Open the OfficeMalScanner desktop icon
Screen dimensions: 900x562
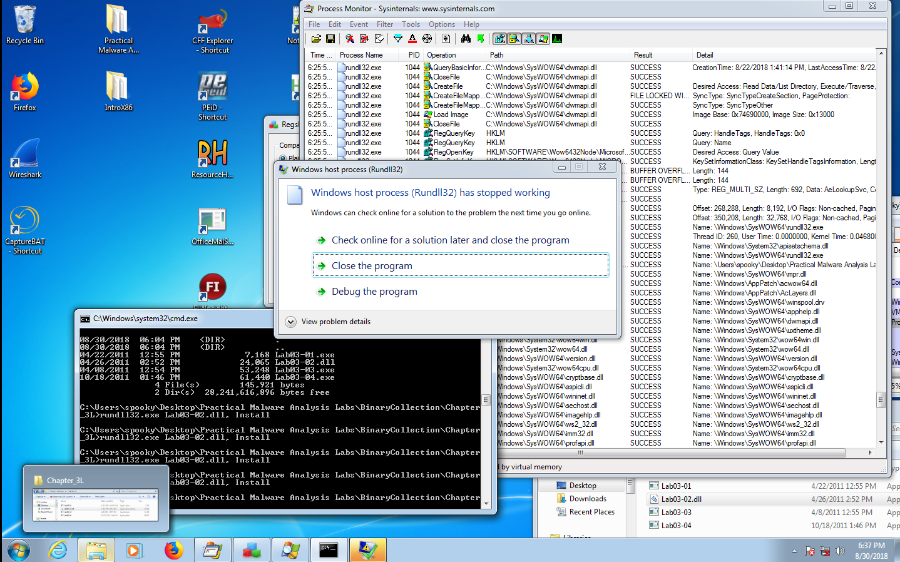[212, 227]
